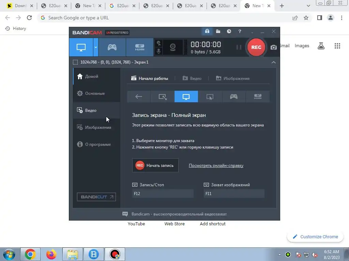Select HDMI mode icon in mode row
349x261 pixels.
(258, 97)
